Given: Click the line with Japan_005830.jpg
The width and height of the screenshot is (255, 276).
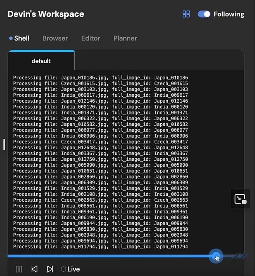Looking at the screenshot, I should point(100,229).
